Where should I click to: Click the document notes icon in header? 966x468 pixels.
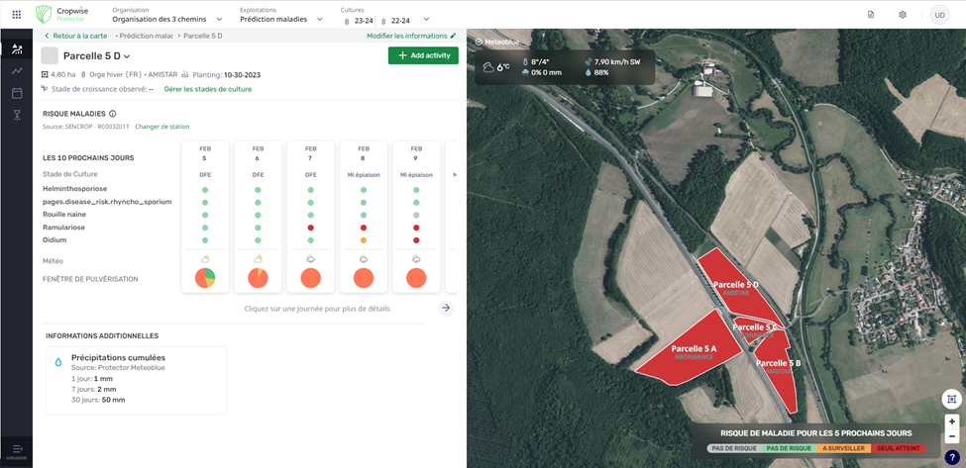tap(871, 15)
